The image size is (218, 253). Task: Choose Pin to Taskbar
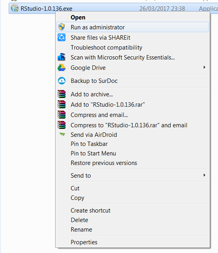(133, 144)
